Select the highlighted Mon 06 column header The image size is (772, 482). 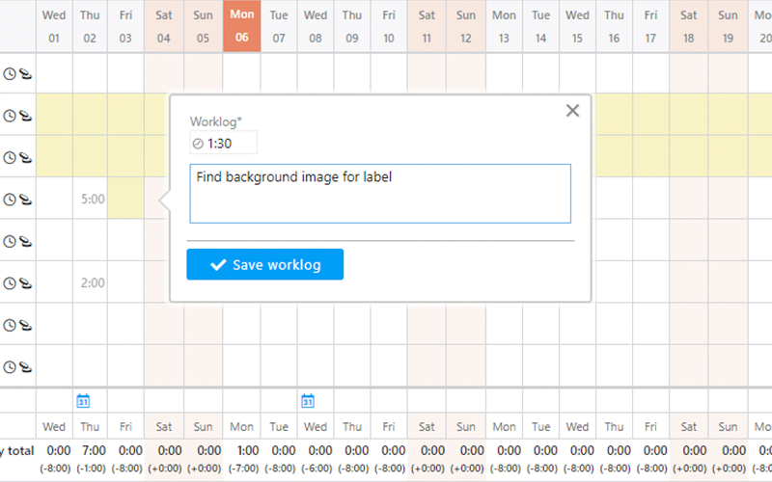241,26
